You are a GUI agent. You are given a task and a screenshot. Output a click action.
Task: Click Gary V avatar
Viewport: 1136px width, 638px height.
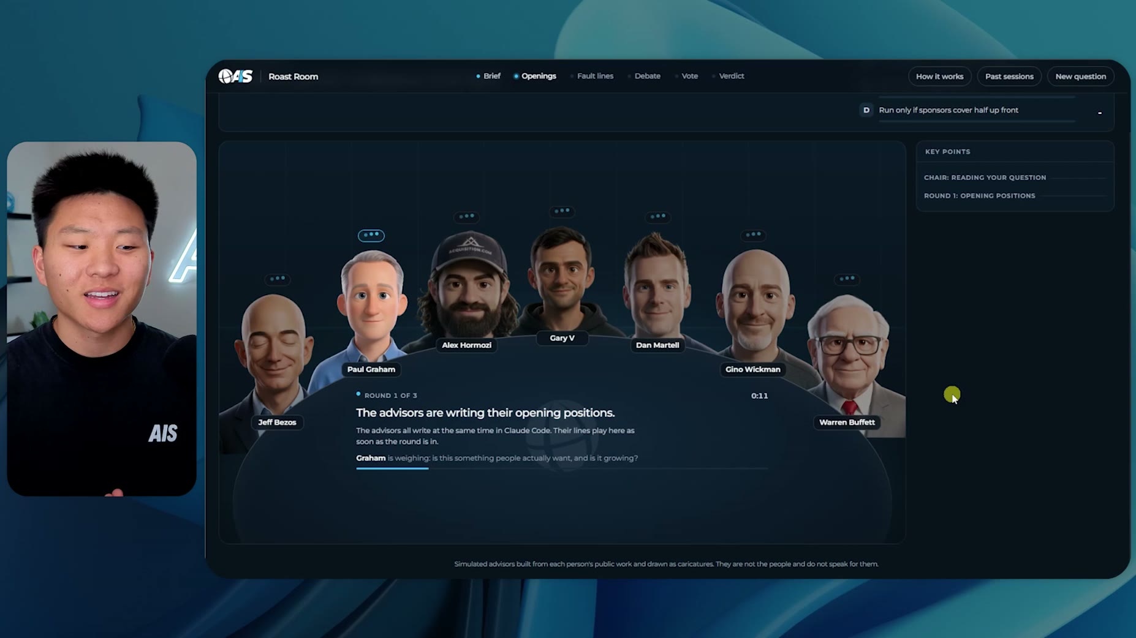(x=562, y=279)
